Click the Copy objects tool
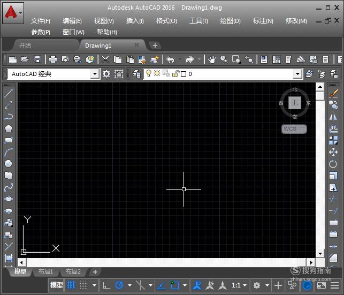The image size is (344, 295). [x=333, y=105]
